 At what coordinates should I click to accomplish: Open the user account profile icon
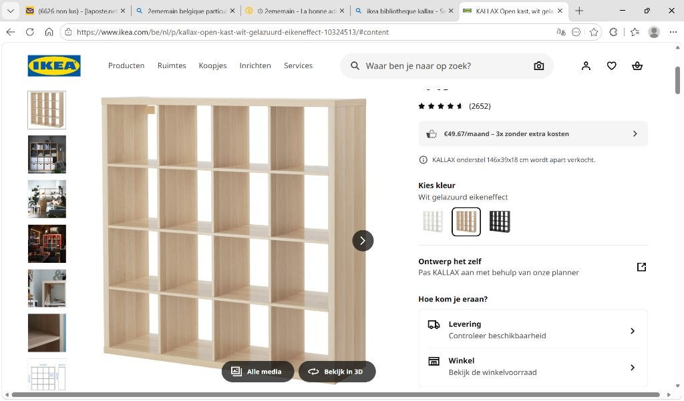586,66
